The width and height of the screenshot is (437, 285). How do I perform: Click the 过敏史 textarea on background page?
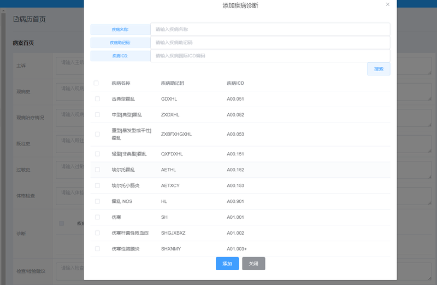(244, 170)
